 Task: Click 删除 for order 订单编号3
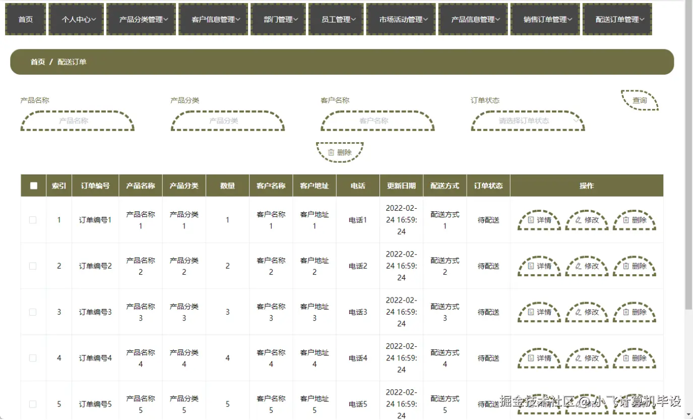pyautogui.click(x=635, y=312)
